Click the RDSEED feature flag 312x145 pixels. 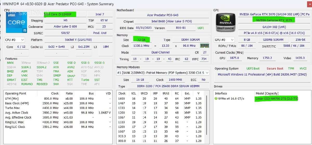42,84
